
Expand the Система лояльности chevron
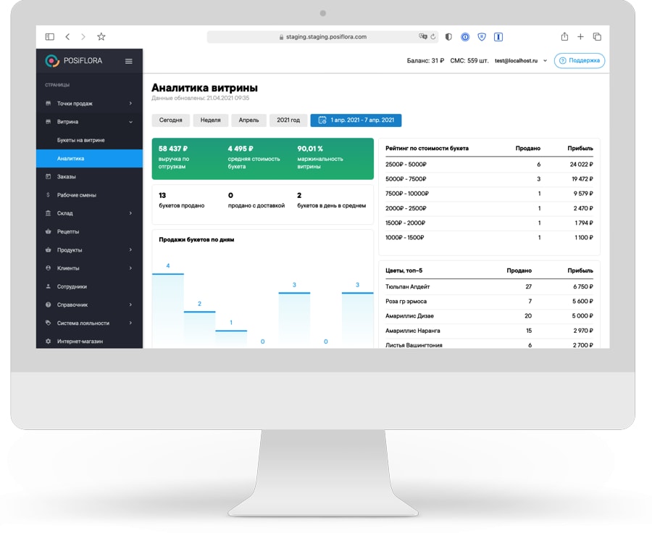pos(130,323)
